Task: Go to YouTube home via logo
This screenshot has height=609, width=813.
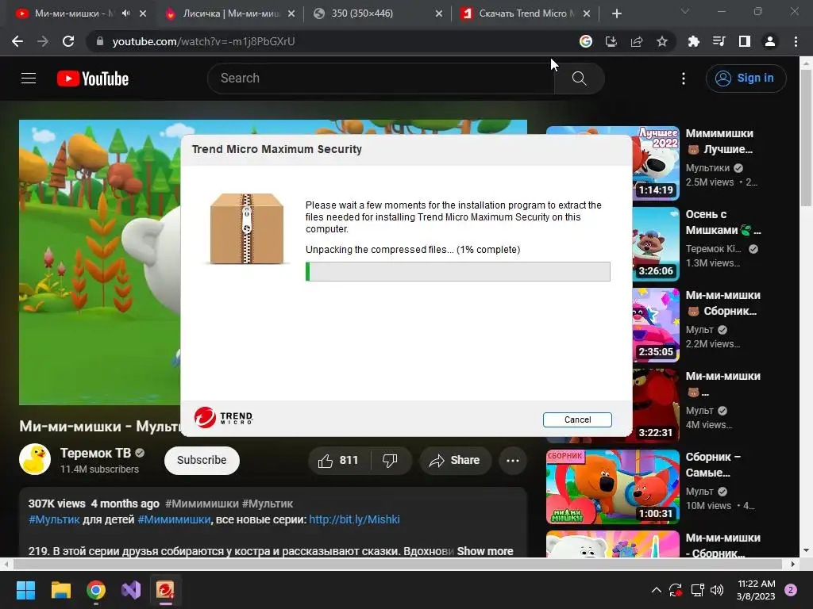Action: tap(93, 79)
